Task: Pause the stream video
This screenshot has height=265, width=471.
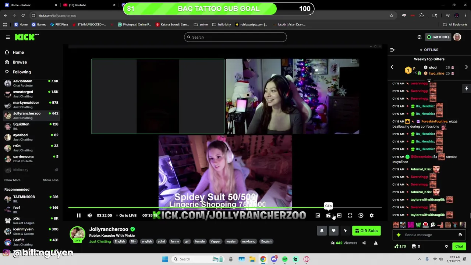Action: point(78,216)
